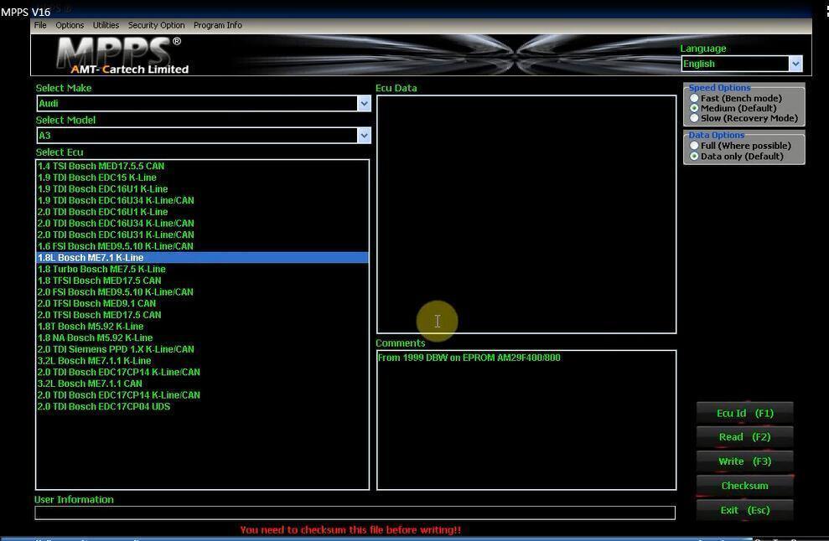Expand the Language dropdown
829x541 pixels.
pyautogui.click(x=795, y=64)
